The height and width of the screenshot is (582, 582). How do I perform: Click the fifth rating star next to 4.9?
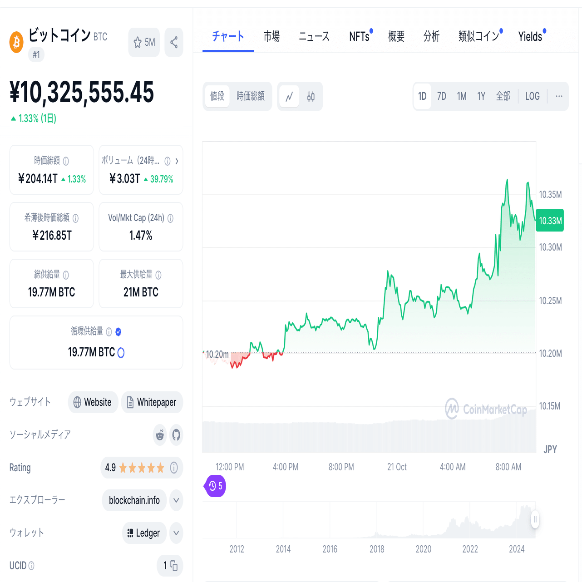tap(161, 468)
